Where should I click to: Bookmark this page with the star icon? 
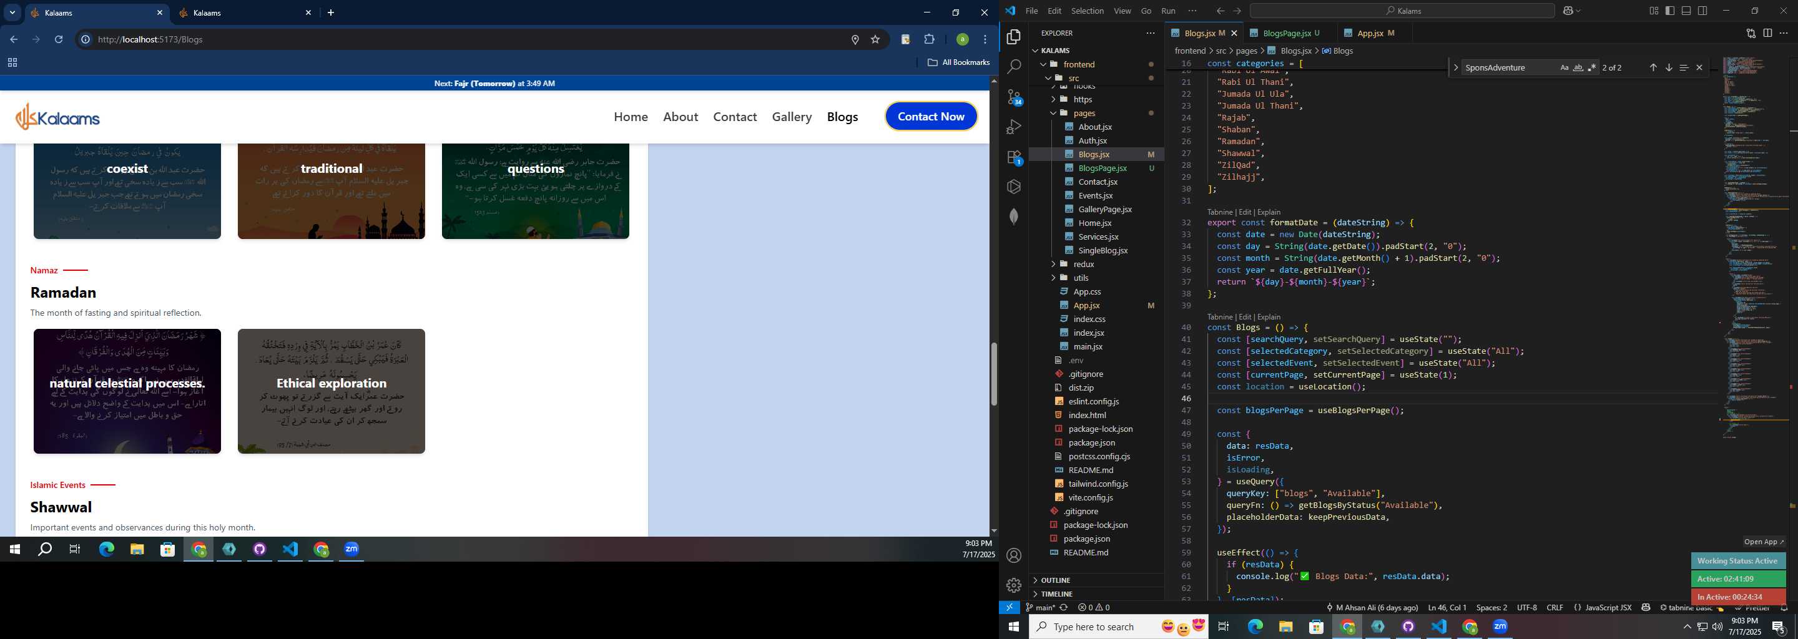(x=875, y=39)
